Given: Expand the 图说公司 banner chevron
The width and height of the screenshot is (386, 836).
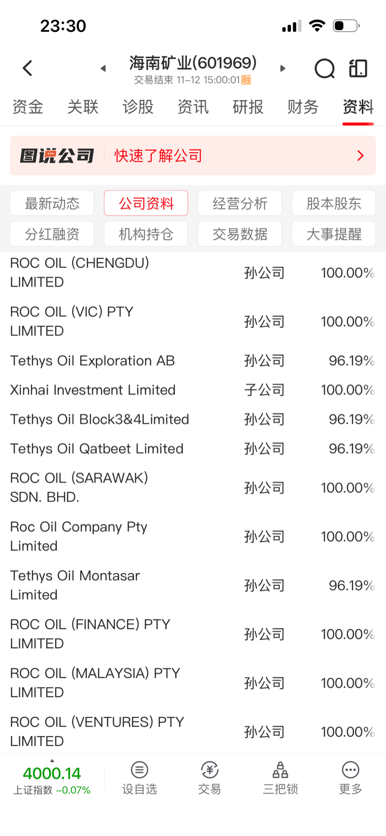Looking at the screenshot, I should coord(360,156).
